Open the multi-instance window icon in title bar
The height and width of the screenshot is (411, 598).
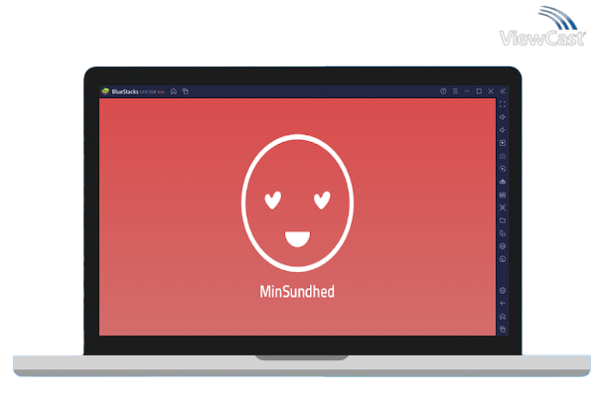[x=185, y=91]
